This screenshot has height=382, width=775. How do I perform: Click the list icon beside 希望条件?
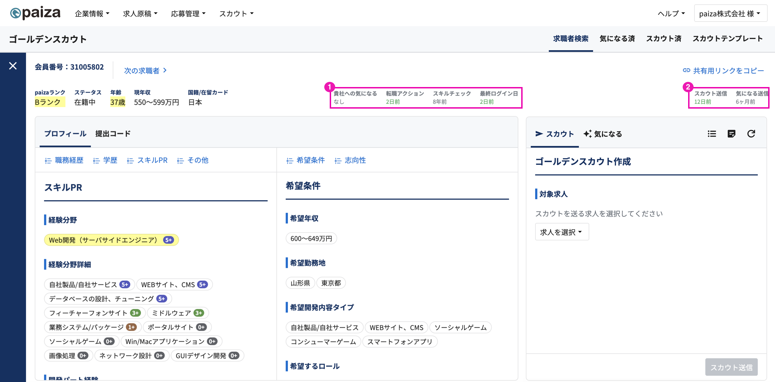pyautogui.click(x=290, y=161)
